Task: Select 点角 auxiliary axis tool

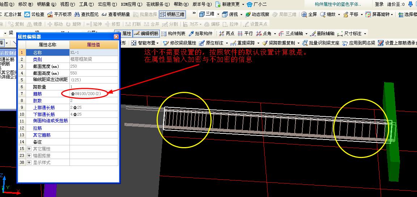Action: pyautogui.click(x=264, y=34)
